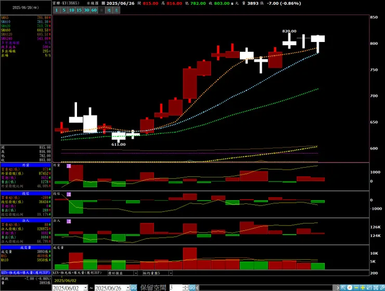Select the daily (日) timeframe button
Viewport: 385px width, 291px height.
[101, 10]
